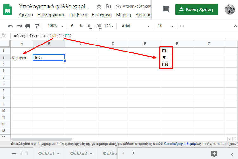Open the Προβολή menu
238x159 pixels.
(78, 15)
